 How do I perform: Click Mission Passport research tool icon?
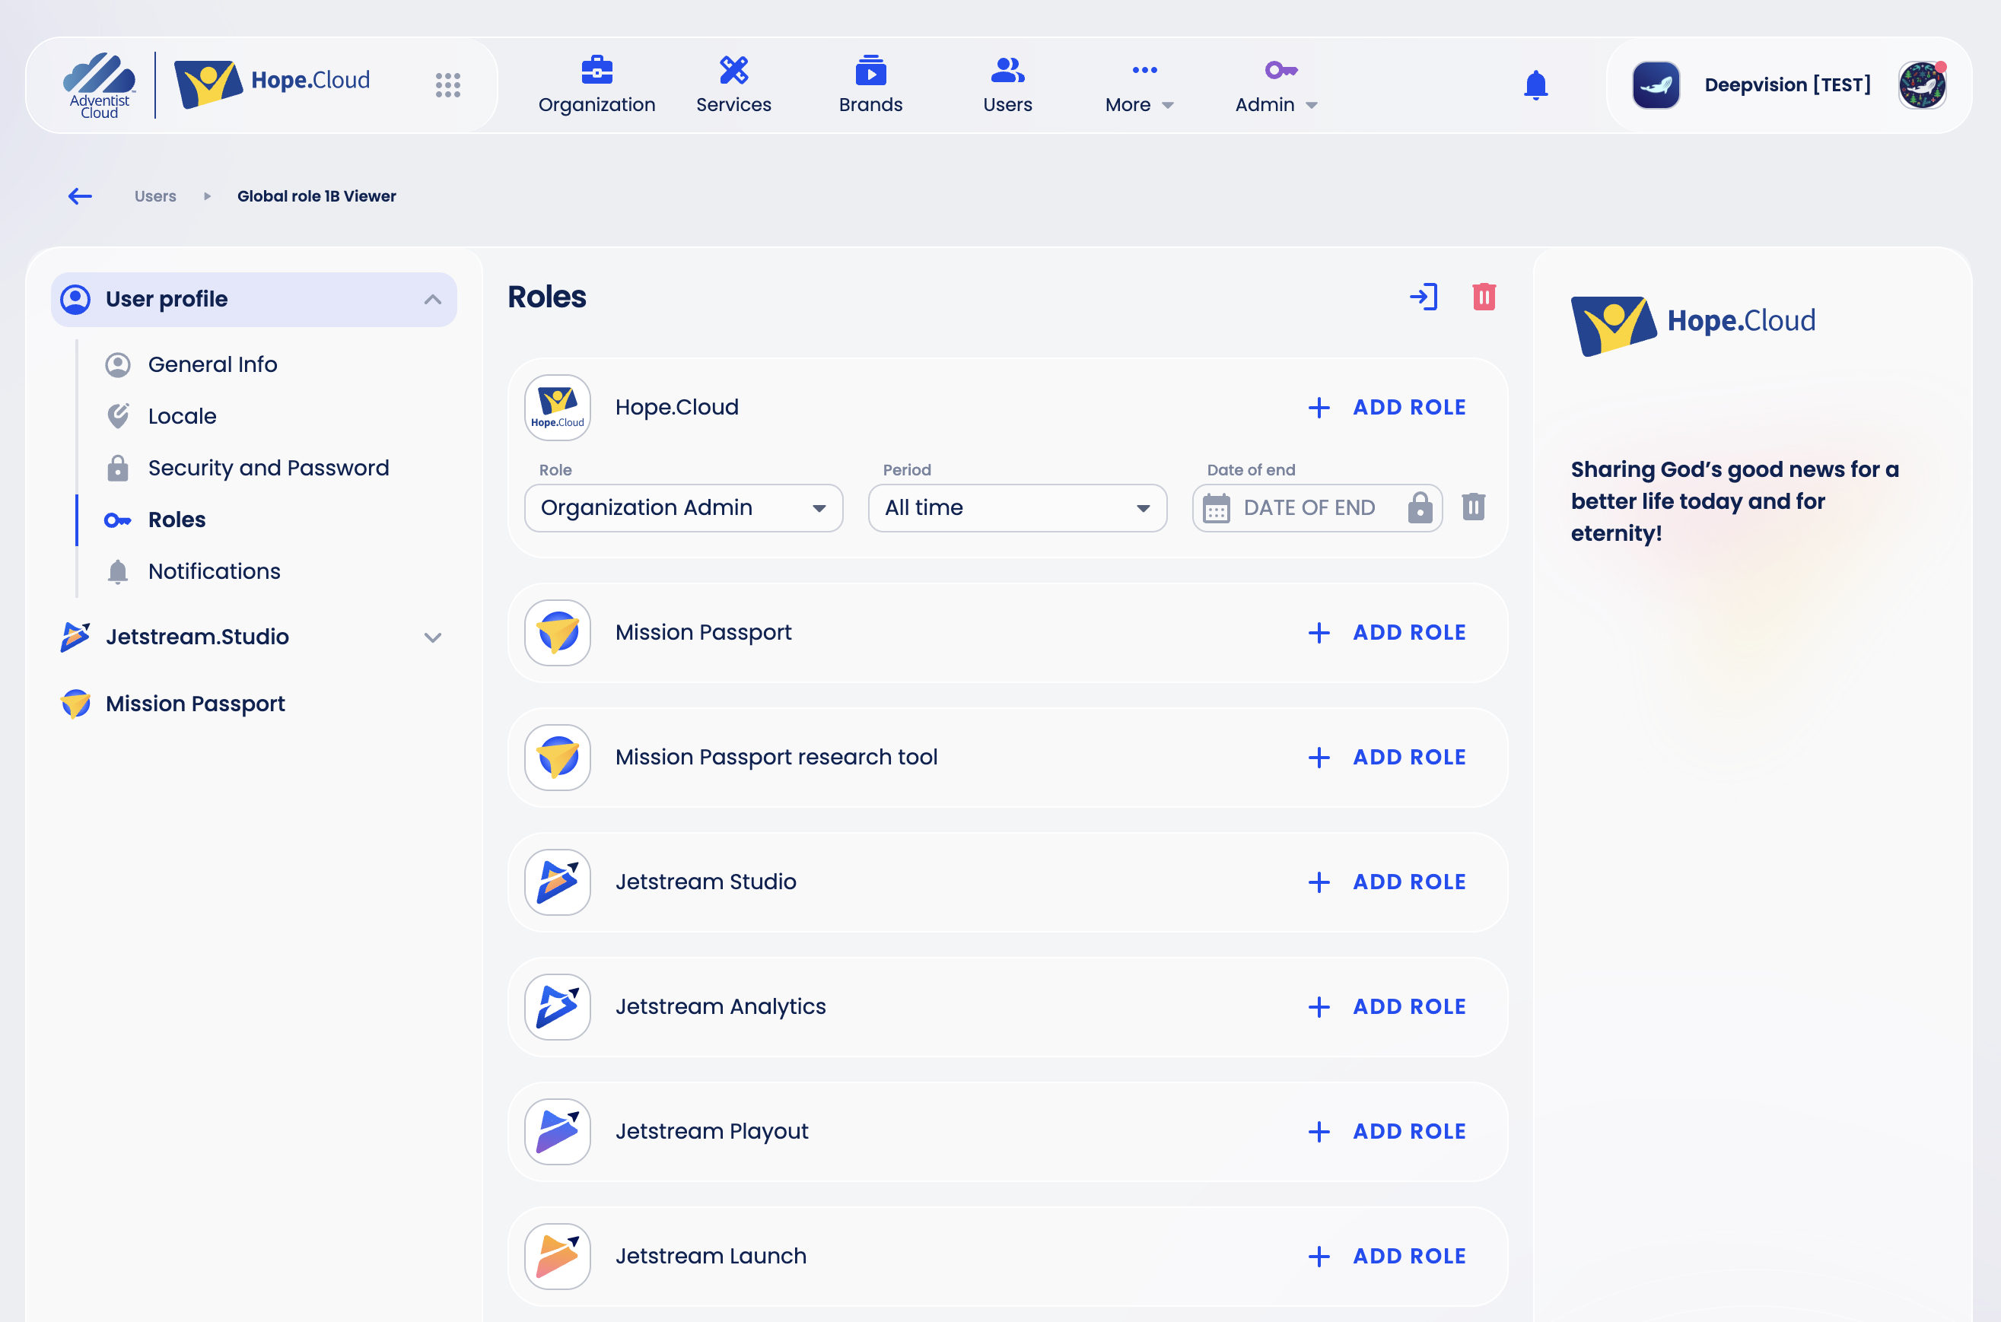pos(558,757)
